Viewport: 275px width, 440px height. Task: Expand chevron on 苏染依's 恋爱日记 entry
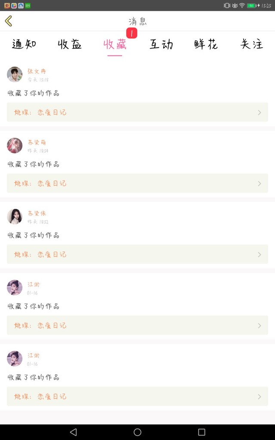(259, 254)
